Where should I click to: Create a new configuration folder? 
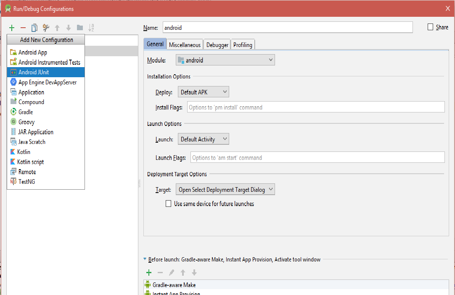pos(80,28)
